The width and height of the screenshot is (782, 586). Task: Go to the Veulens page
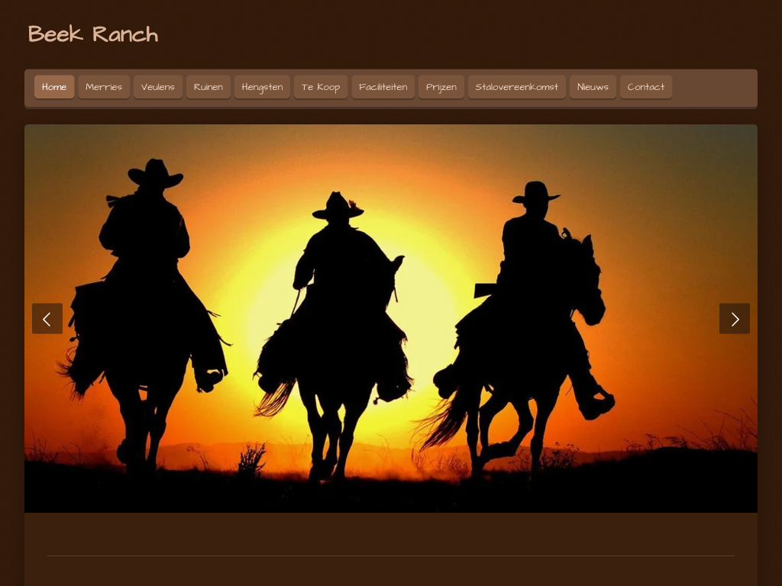[x=157, y=87]
